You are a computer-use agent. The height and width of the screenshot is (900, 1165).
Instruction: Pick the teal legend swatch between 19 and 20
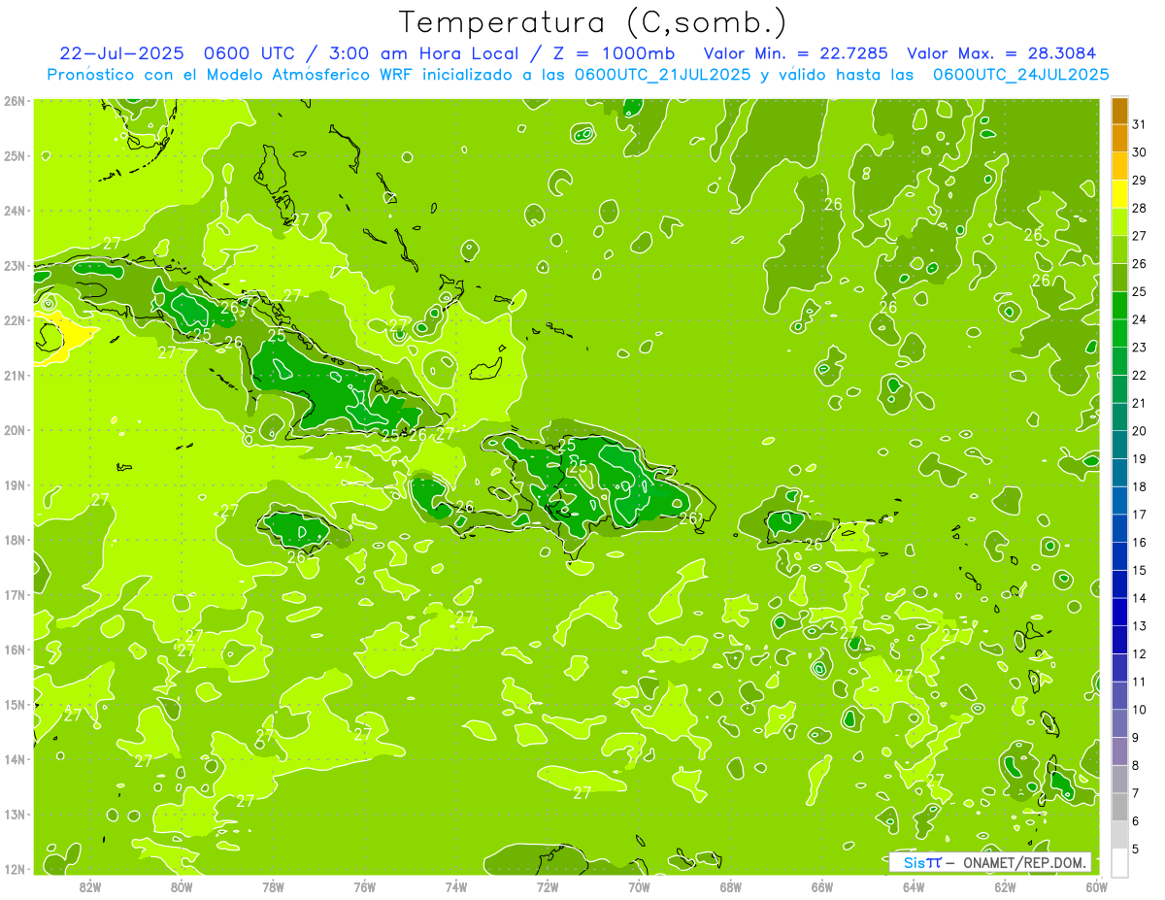point(1119,445)
